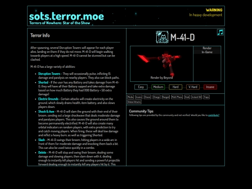
Task: Click the Global Attacks tag
Action: tap(134, 102)
